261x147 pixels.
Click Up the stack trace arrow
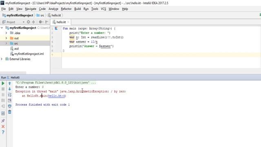10,83
